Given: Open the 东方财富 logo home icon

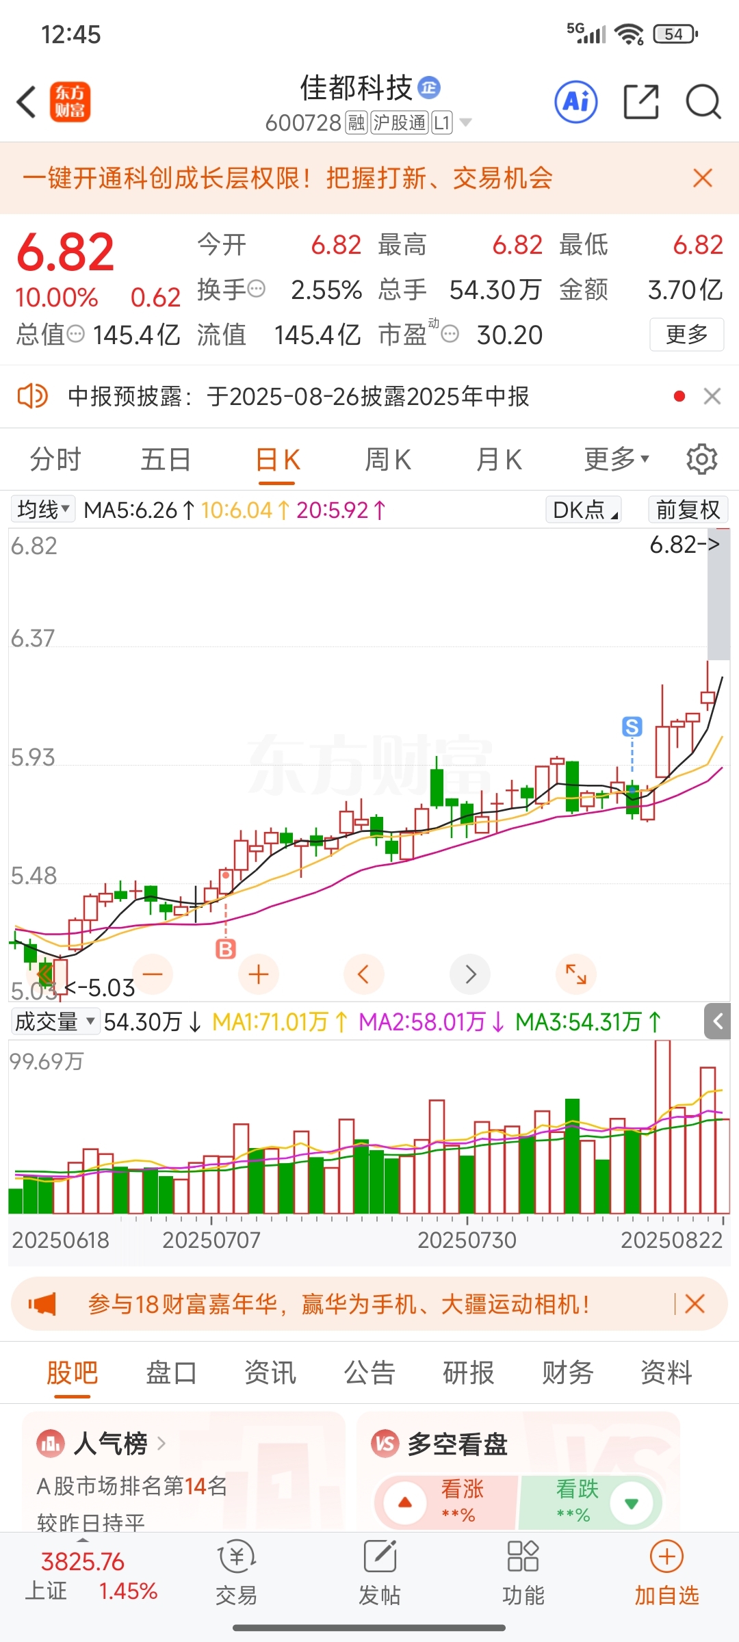Looking at the screenshot, I should pyautogui.click(x=70, y=103).
